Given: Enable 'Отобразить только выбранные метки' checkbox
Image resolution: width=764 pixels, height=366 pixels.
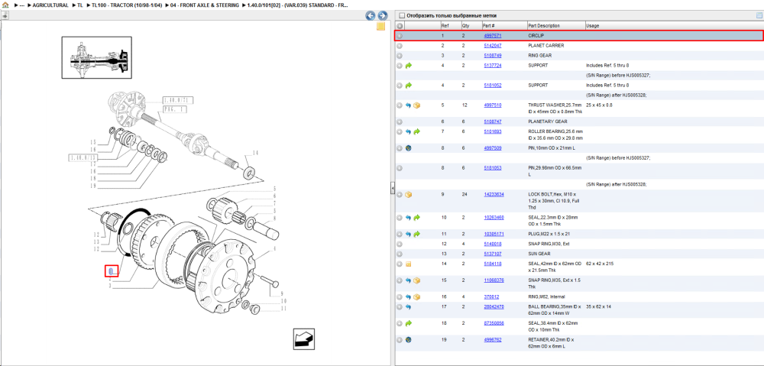Looking at the screenshot, I should coord(403,15).
